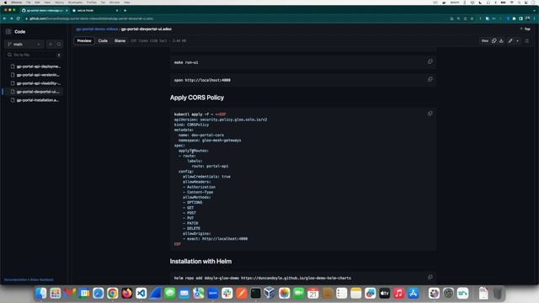Open the browser three-dot menu
The height and width of the screenshot is (303, 539).
(535, 19)
